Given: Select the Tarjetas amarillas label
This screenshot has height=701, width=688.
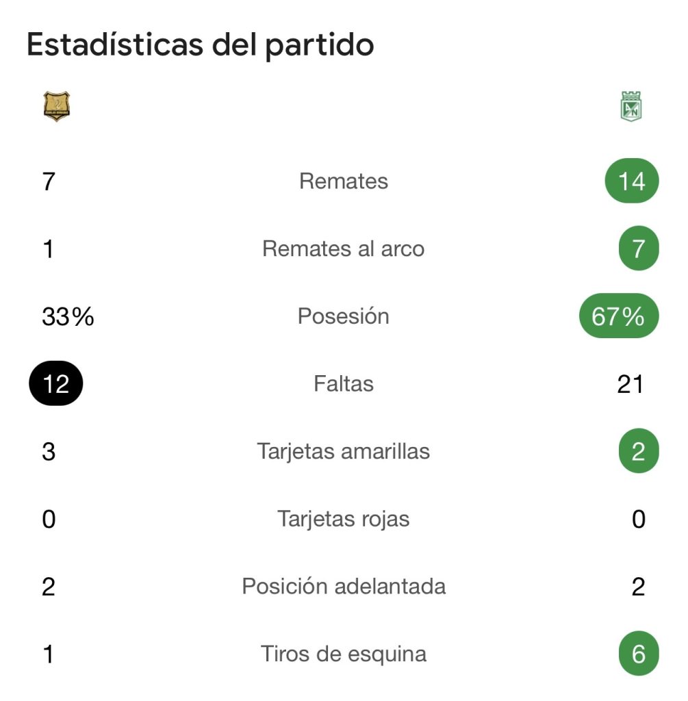Looking at the screenshot, I should point(344,452).
